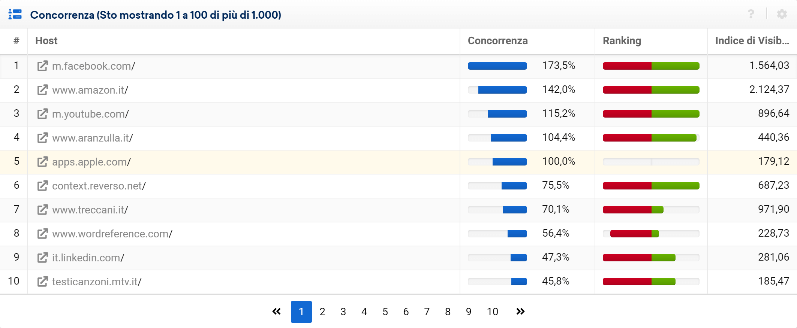Open external link icon for m.facebook.com
The image size is (797, 328).
click(x=42, y=66)
